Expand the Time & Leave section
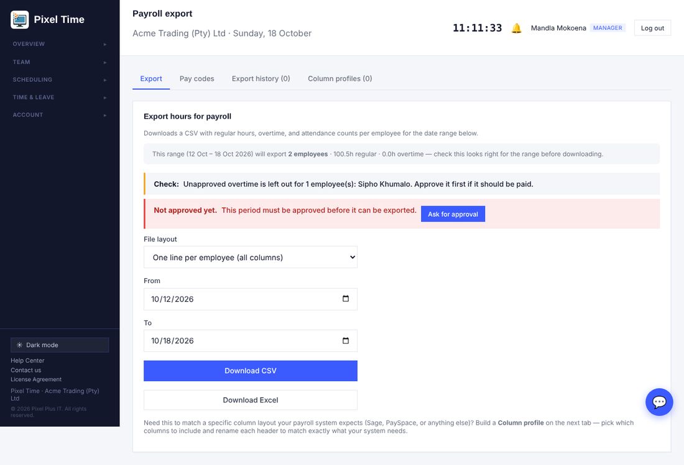This screenshot has width=684, height=465. coord(60,97)
